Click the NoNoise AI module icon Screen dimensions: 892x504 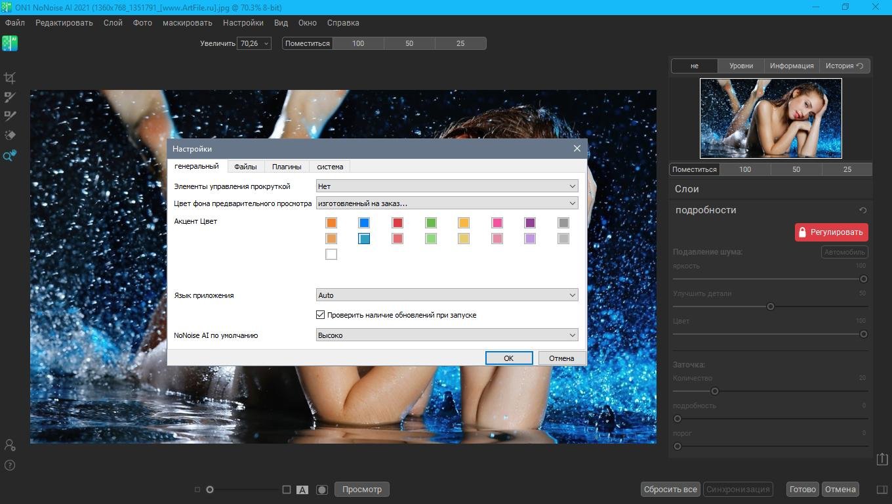click(10, 43)
